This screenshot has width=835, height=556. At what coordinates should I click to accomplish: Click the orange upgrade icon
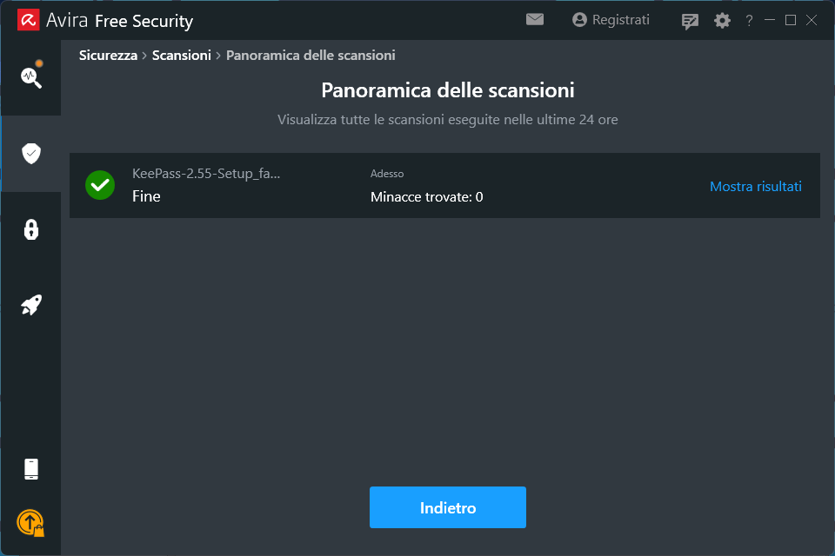30,522
